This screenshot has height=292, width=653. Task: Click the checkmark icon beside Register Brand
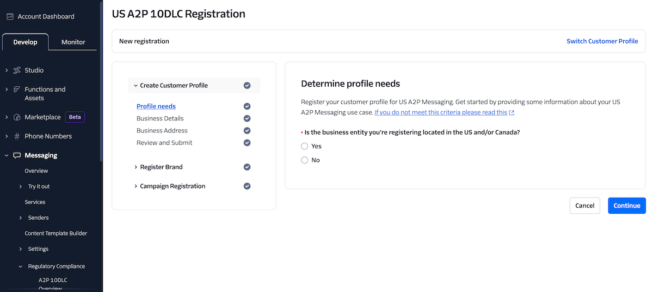[247, 167]
